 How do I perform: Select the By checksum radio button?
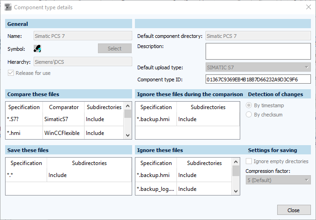click(249, 115)
